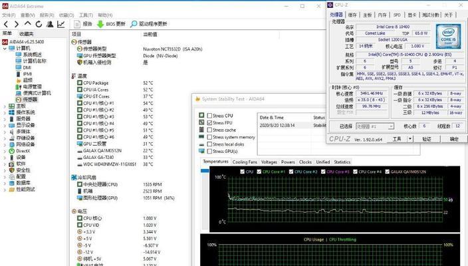Switch to the Temperatures tab
This screenshot has height=266, width=468.
click(215, 162)
